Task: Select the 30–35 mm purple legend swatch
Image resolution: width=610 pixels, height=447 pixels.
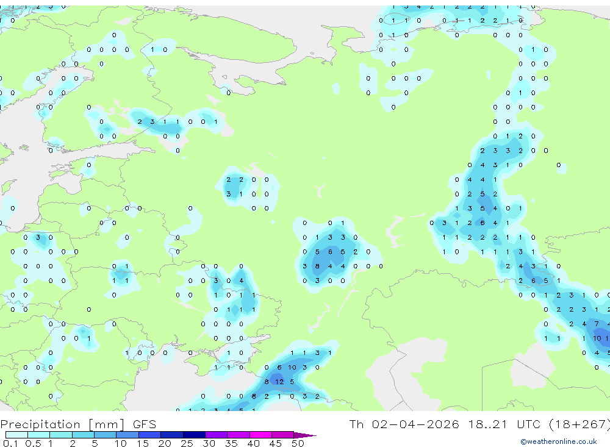Action: pos(217,435)
